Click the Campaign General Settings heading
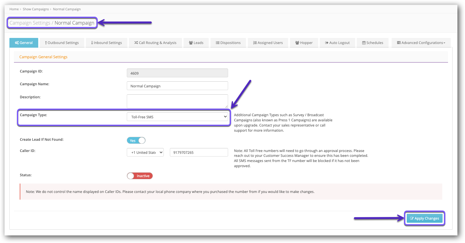The image size is (465, 243). click(x=43, y=57)
